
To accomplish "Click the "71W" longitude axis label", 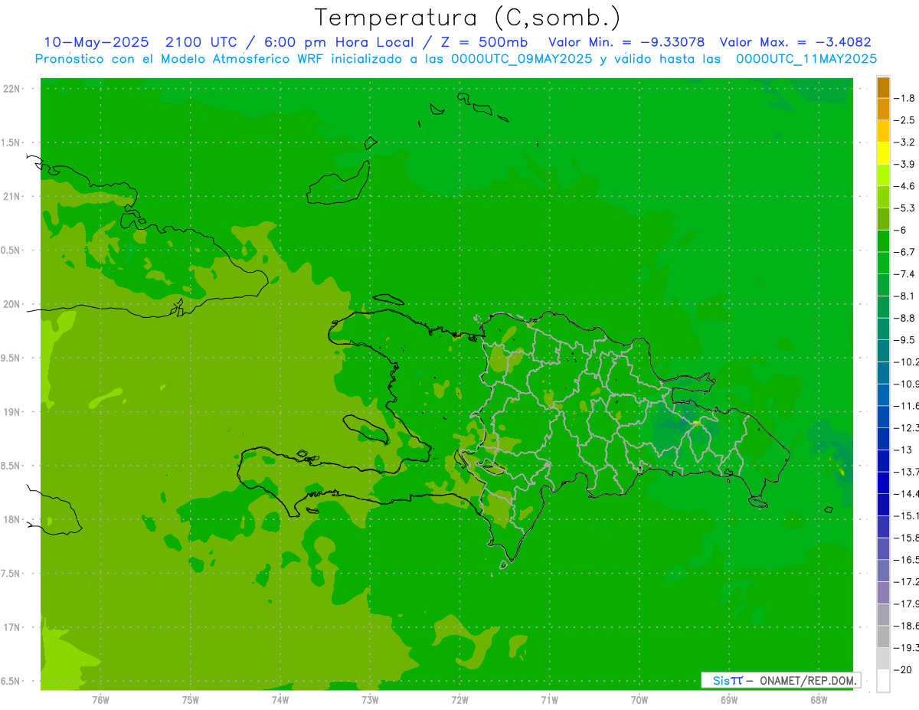I will 549,699.
